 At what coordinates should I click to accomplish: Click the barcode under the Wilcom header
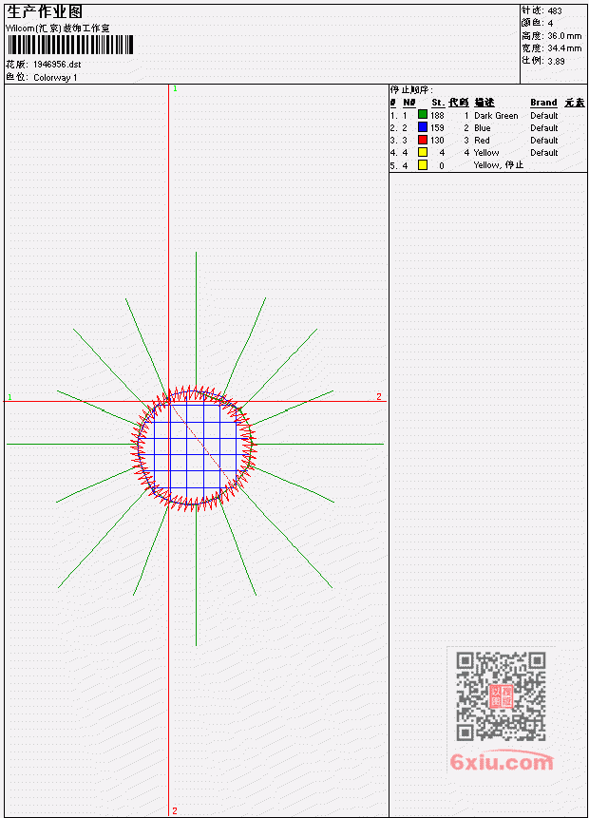[70, 45]
